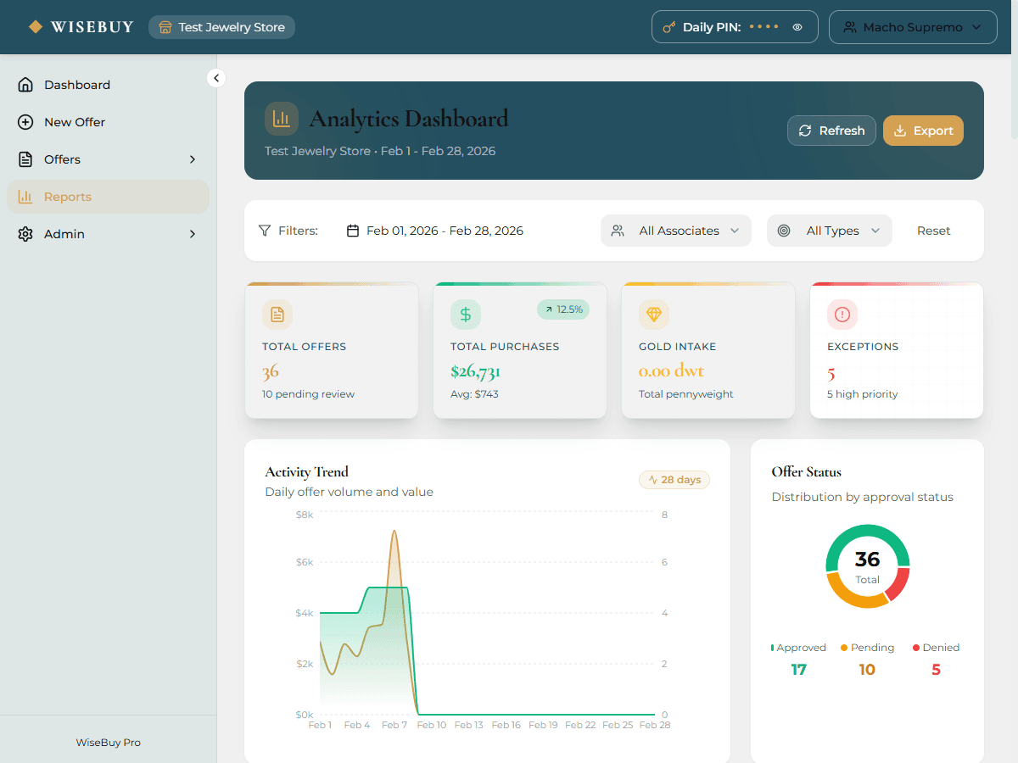Open the All Associates dropdown
Screen dimensions: 1018x763
[x=675, y=230]
